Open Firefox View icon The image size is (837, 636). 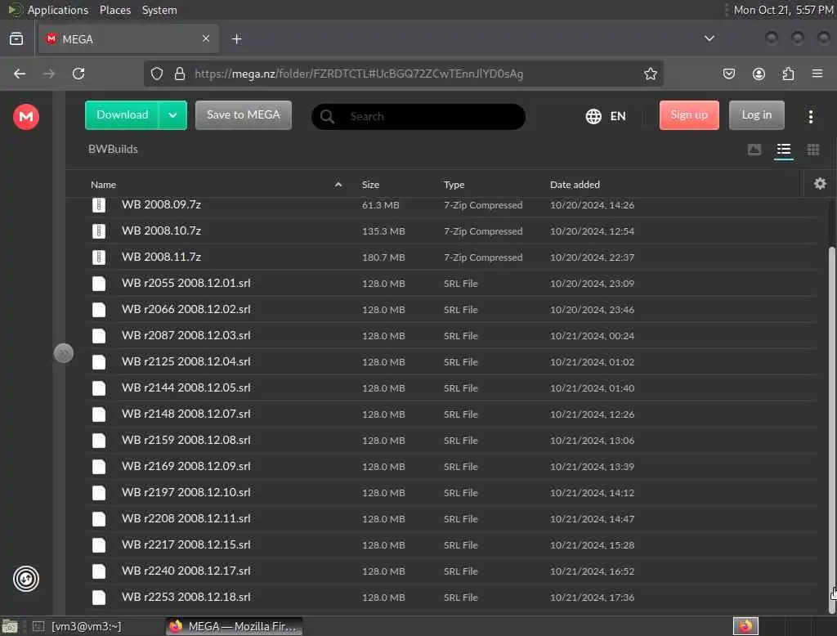[x=16, y=39]
